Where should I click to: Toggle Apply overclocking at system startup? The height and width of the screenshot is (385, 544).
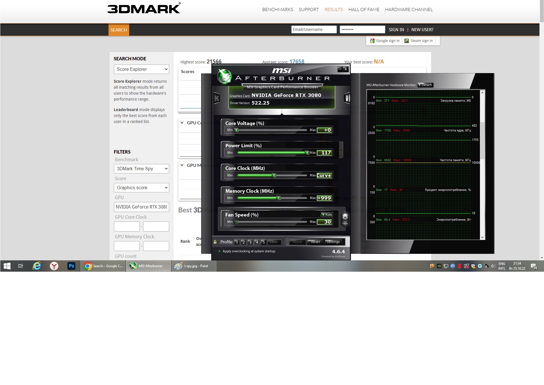(x=219, y=251)
